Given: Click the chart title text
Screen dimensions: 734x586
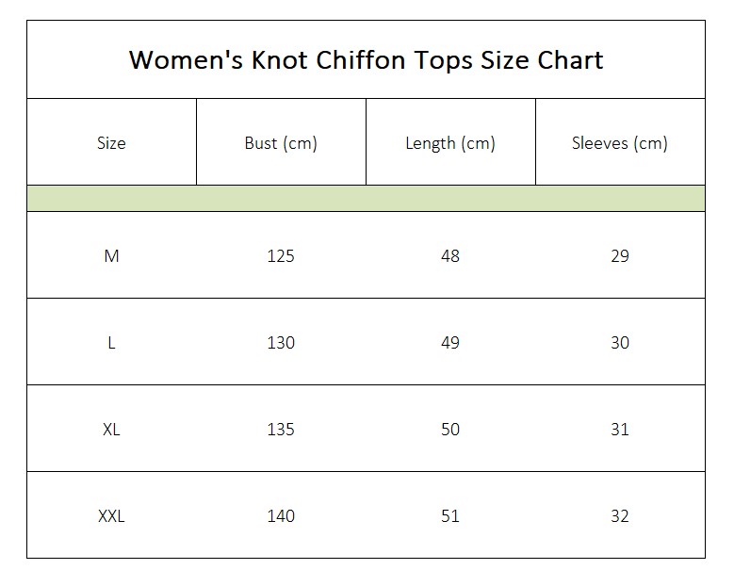Looking at the screenshot, I should coord(366,60).
